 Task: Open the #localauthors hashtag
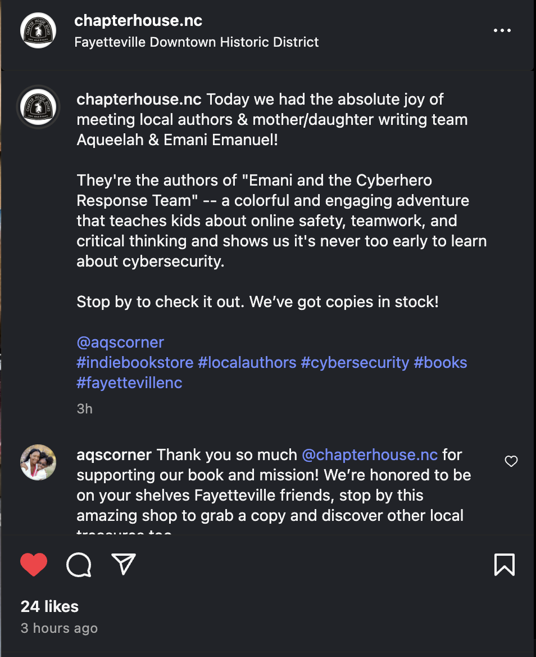pos(247,362)
